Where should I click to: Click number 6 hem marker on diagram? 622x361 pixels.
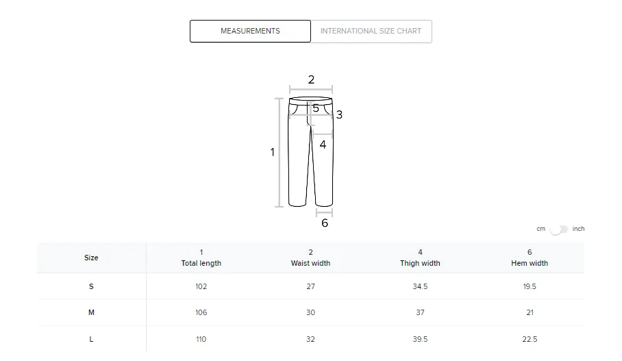tap(325, 223)
